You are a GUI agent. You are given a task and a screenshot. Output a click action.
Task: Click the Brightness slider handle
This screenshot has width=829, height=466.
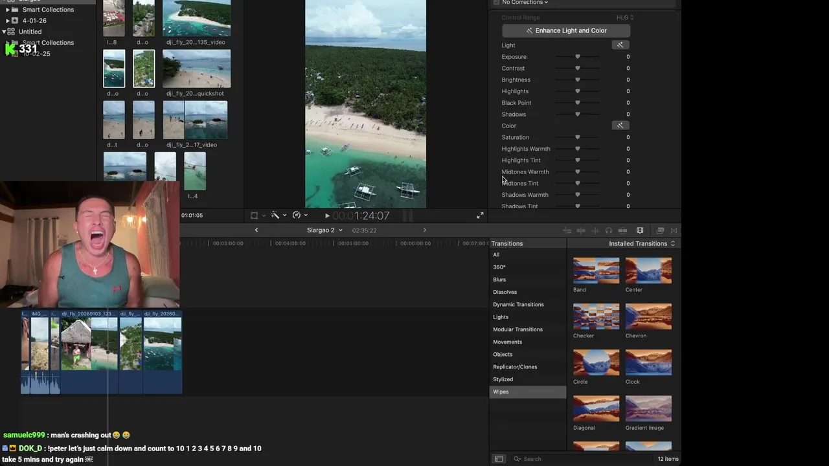click(578, 80)
